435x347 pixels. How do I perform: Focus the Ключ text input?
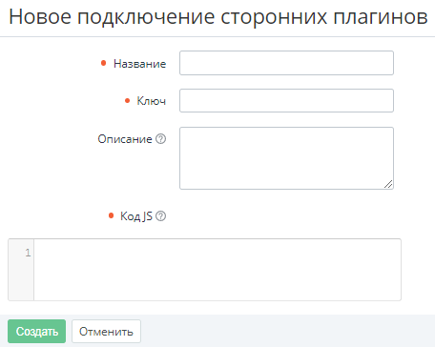click(x=286, y=101)
